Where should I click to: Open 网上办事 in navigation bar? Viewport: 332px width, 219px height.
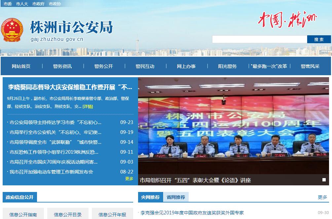[186, 66]
